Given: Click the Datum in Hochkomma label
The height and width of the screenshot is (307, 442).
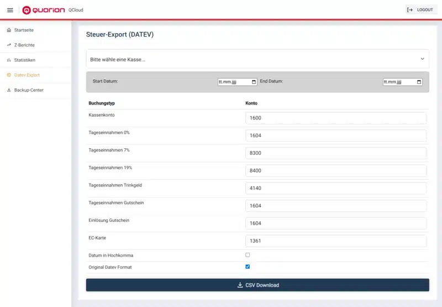Looking at the screenshot, I should tap(111, 256).
